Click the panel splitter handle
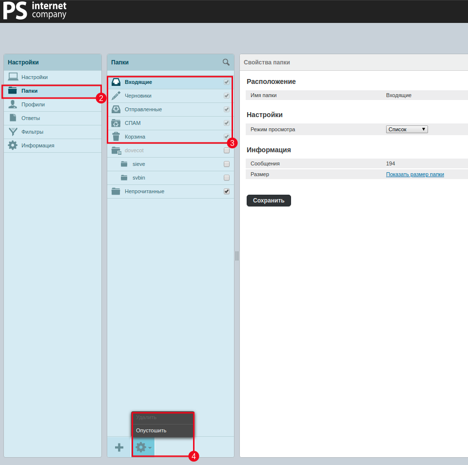Image resolution: width=468 pixels, height=465 pixels. [x=237, y=256]
